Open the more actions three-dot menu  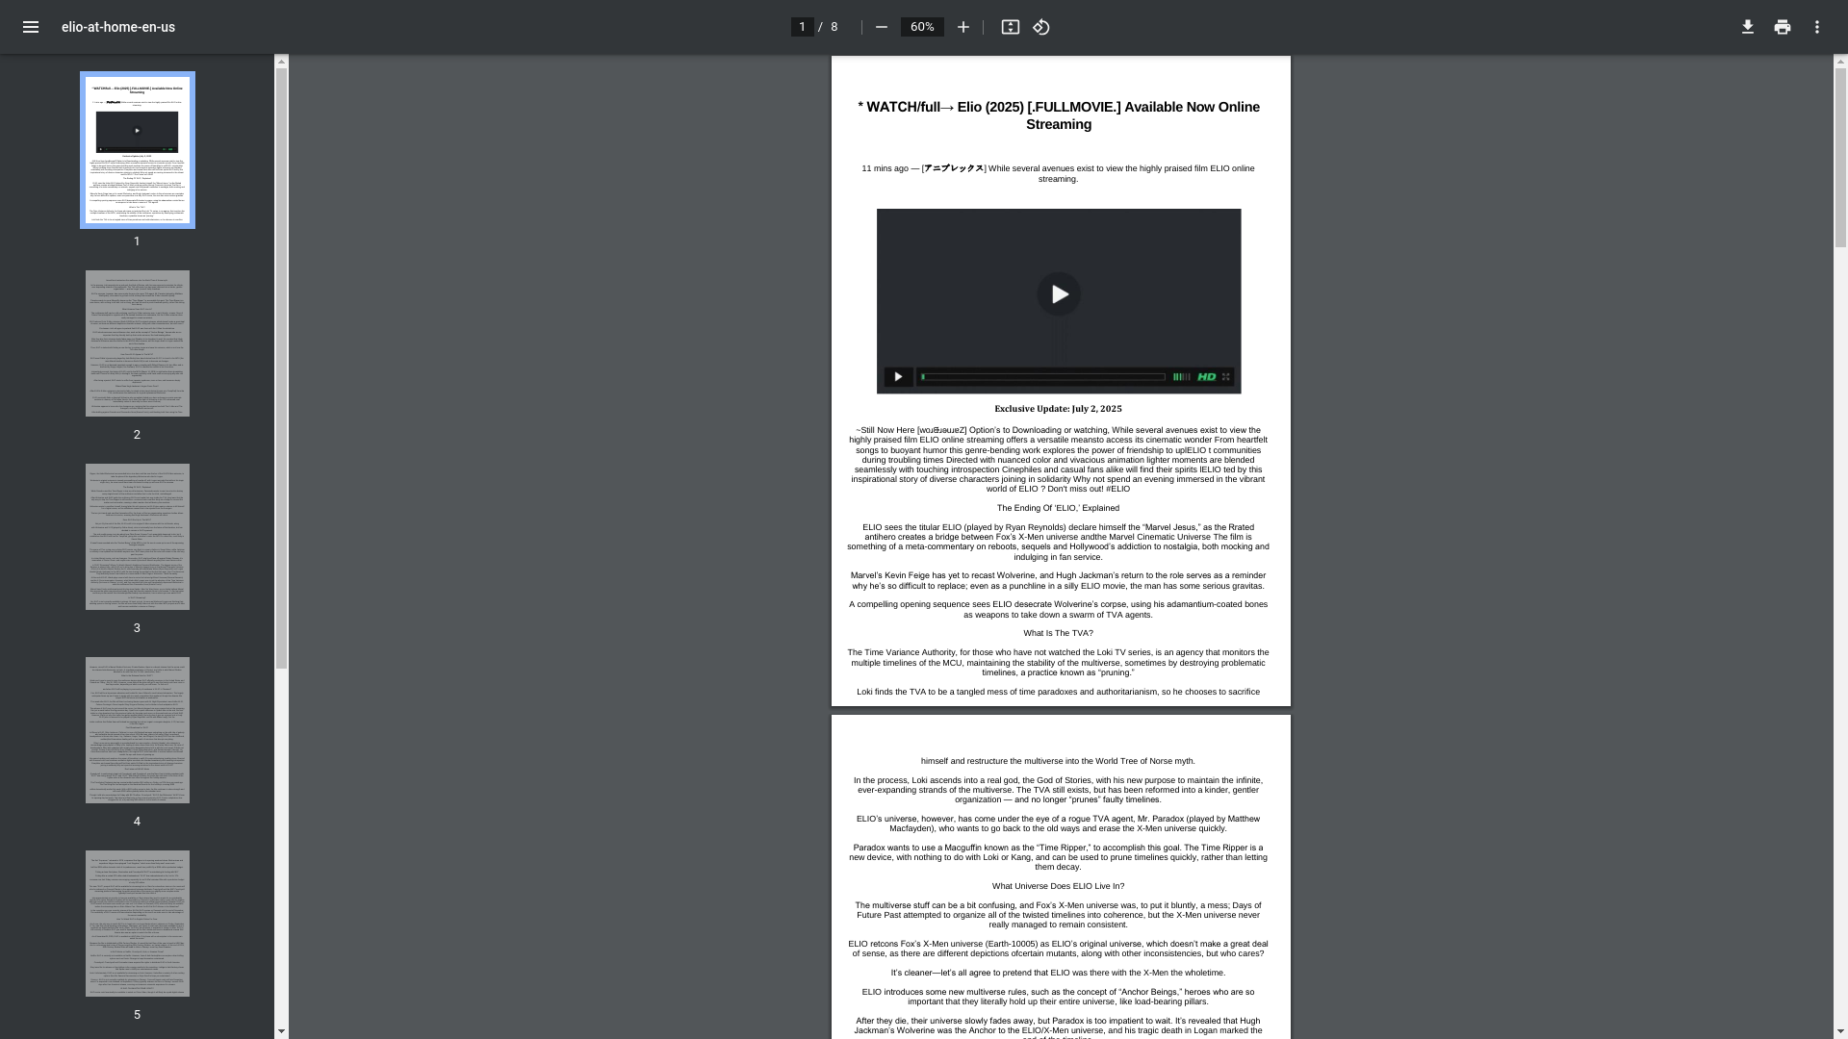[1817, 27]
